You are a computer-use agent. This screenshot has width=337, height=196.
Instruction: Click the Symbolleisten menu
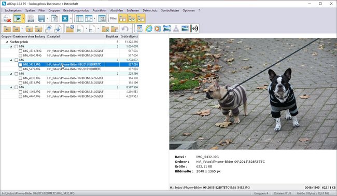click(x=170, y=10)
